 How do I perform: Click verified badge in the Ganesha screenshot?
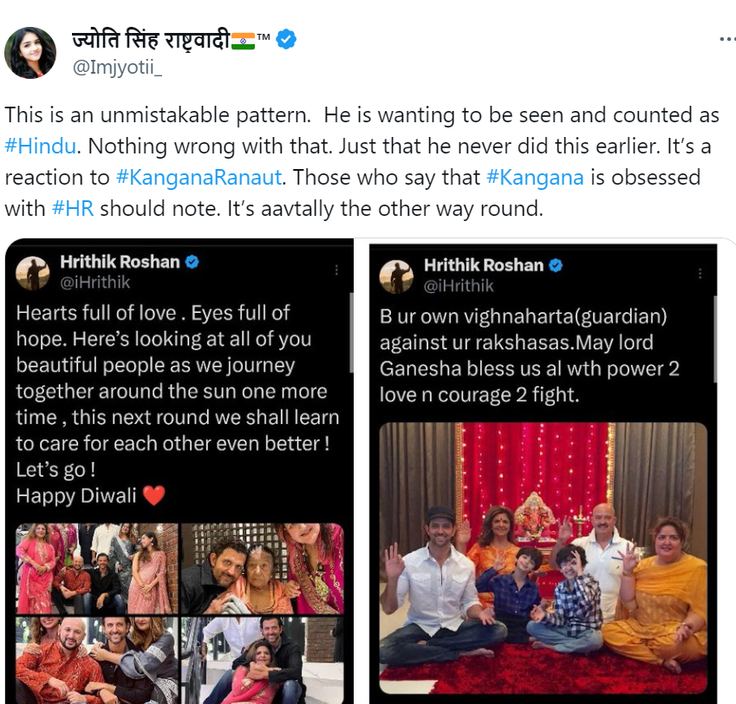556,264
